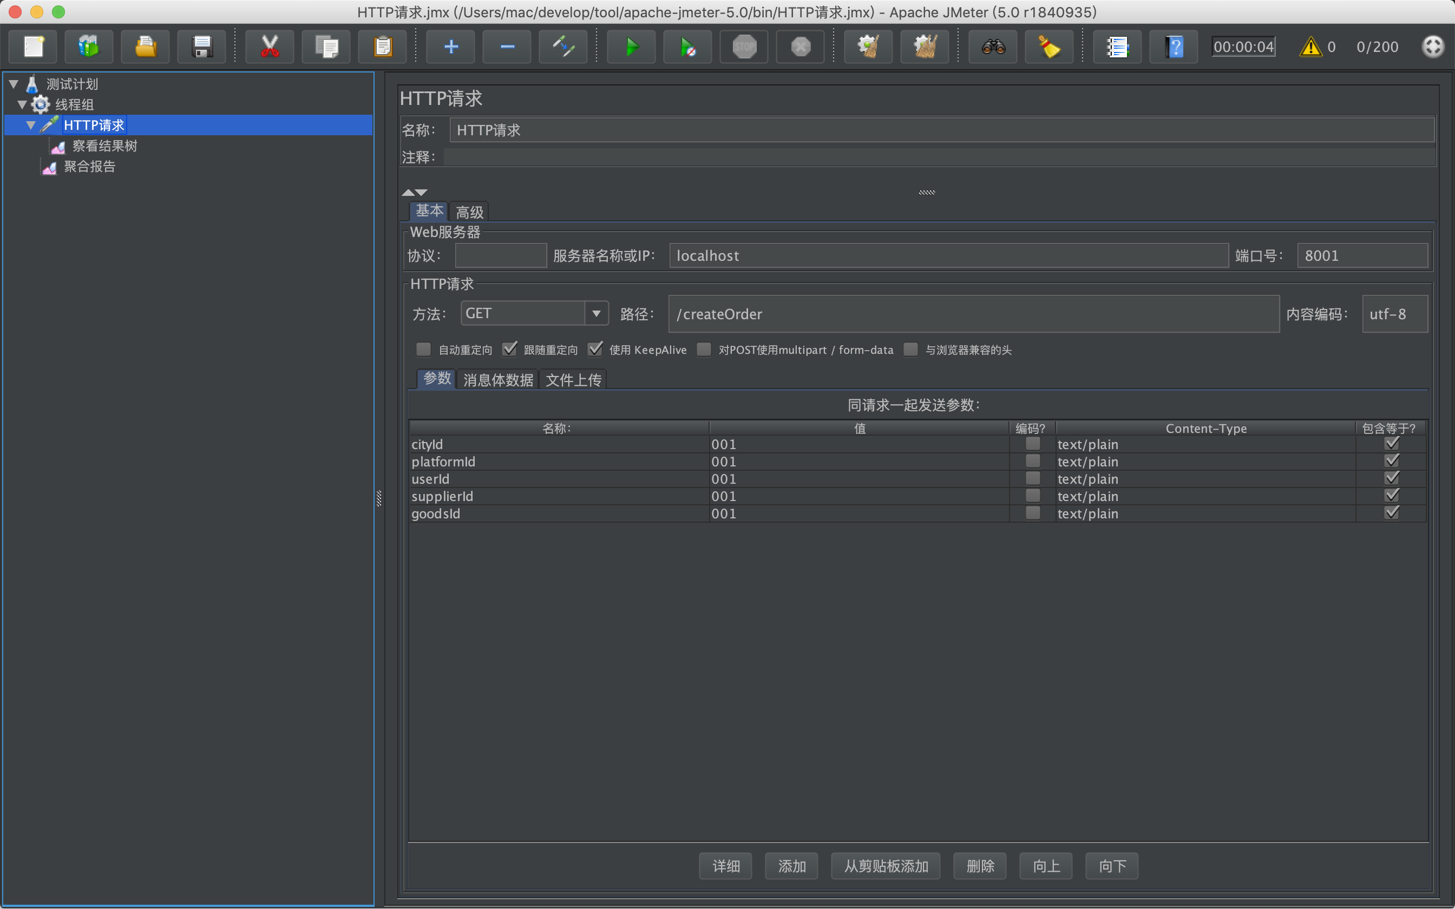Switch to the 文件上传 tab

click(573, 380)
